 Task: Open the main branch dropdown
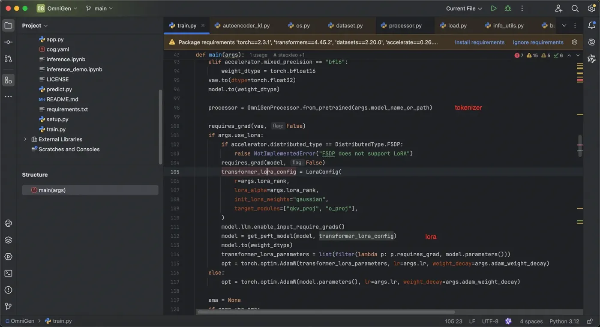pos(99,8)
